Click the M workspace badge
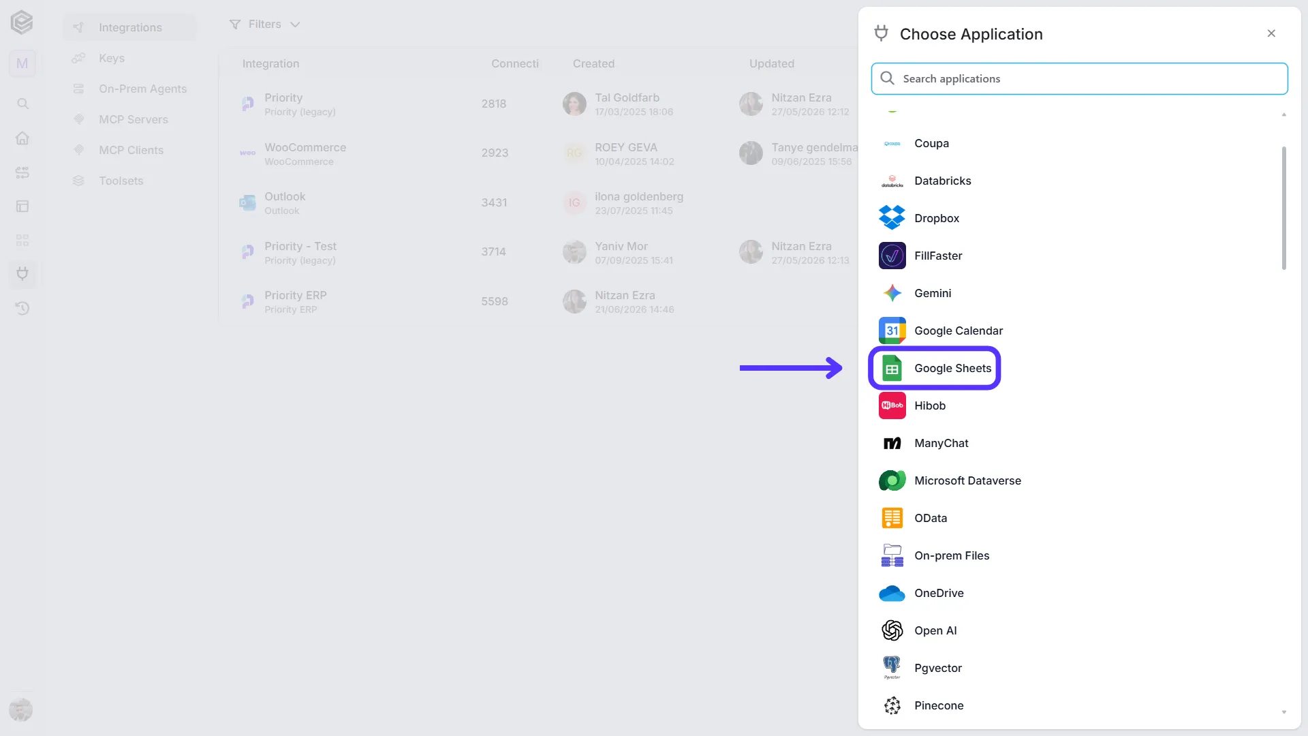The width and height of the screenshot is (1308, 736). [22, 63]
